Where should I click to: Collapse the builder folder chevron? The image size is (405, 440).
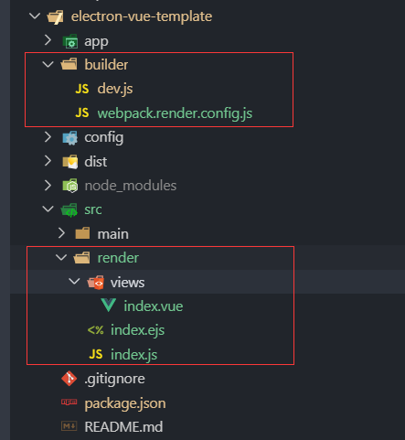(x=48, y=64)
